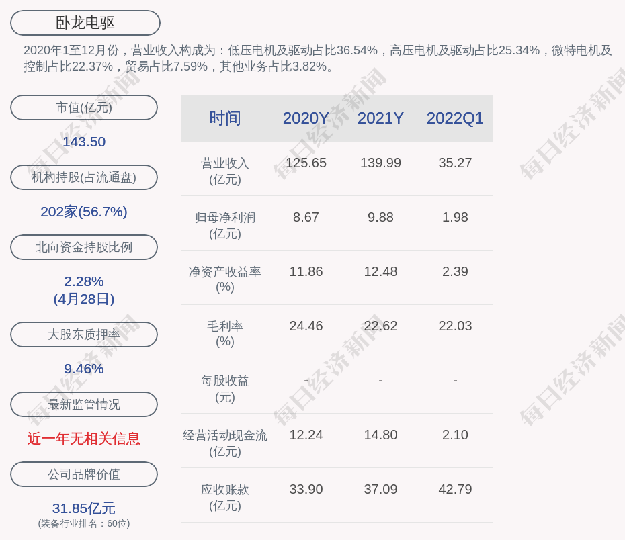625x540 pixels.
Task: Click the receivables cell 37.09
Action: pos(380,489)
